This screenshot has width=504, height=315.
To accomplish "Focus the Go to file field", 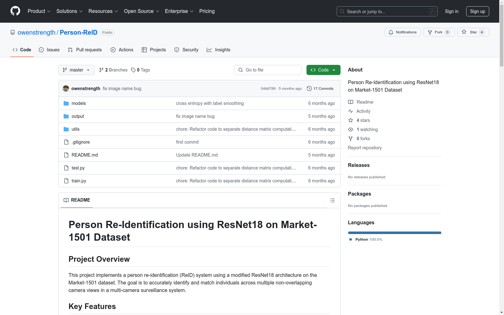I will tap(268, 70).
